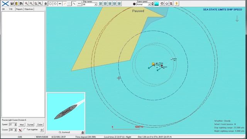
Task: Click the yellow exit door icon
Action: pos(17,3)
